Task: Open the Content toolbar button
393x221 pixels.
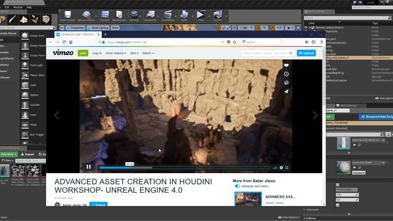Action: (x=105, y=16)
